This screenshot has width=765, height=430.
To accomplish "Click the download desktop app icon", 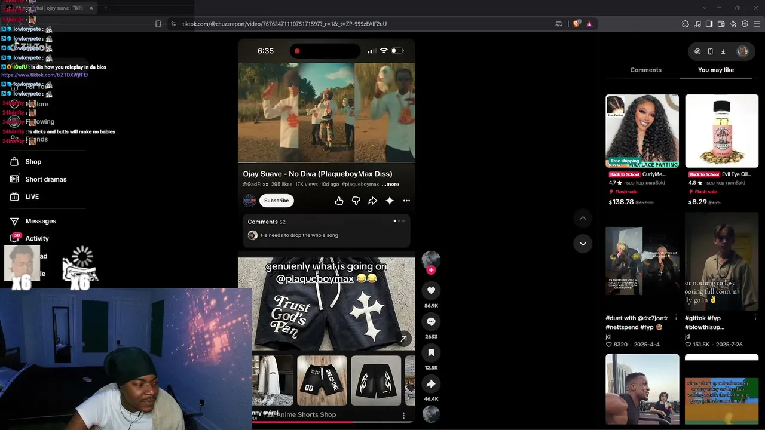I will click(x=723, y=51).
